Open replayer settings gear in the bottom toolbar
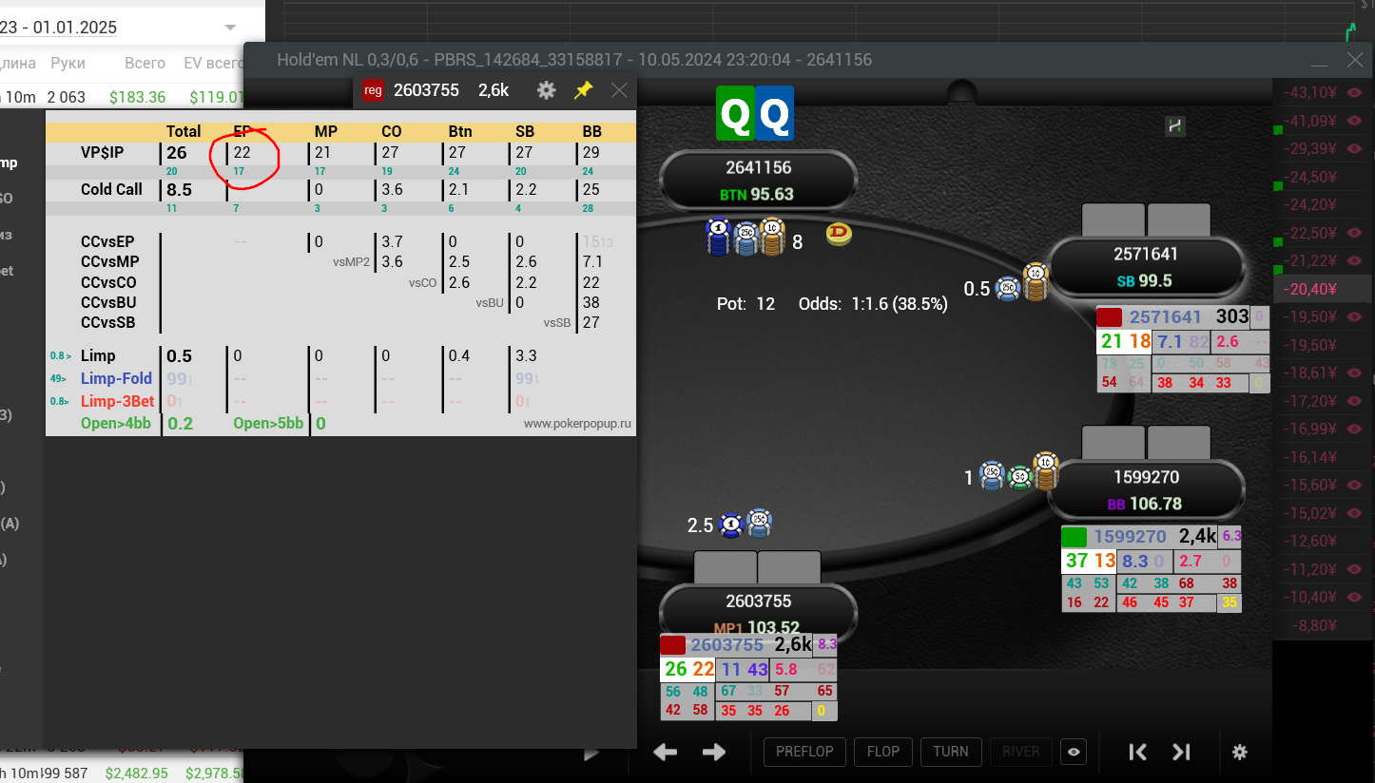1375x783 pixels. pyautogui.click(x=1239, y=752)
